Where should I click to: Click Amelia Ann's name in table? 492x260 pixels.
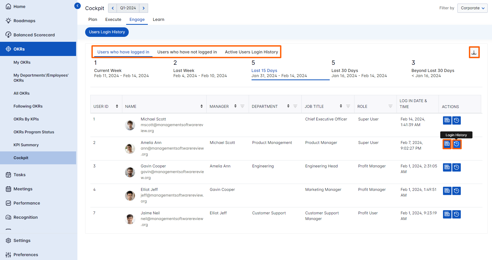(151, 143)
